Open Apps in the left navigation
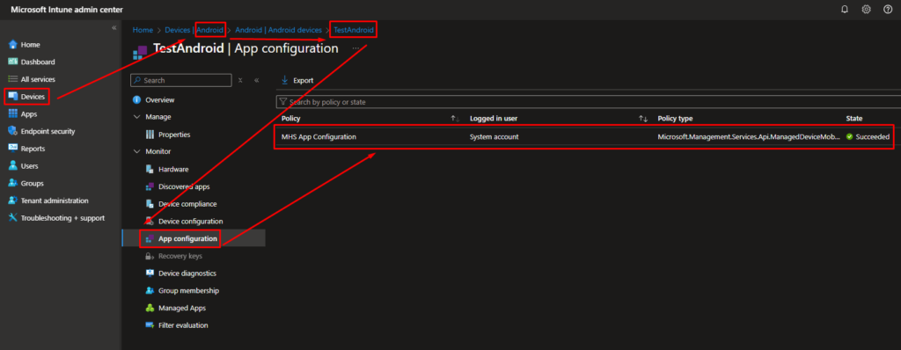This screenshot has height=350, width=901. (x=29, y=114)
